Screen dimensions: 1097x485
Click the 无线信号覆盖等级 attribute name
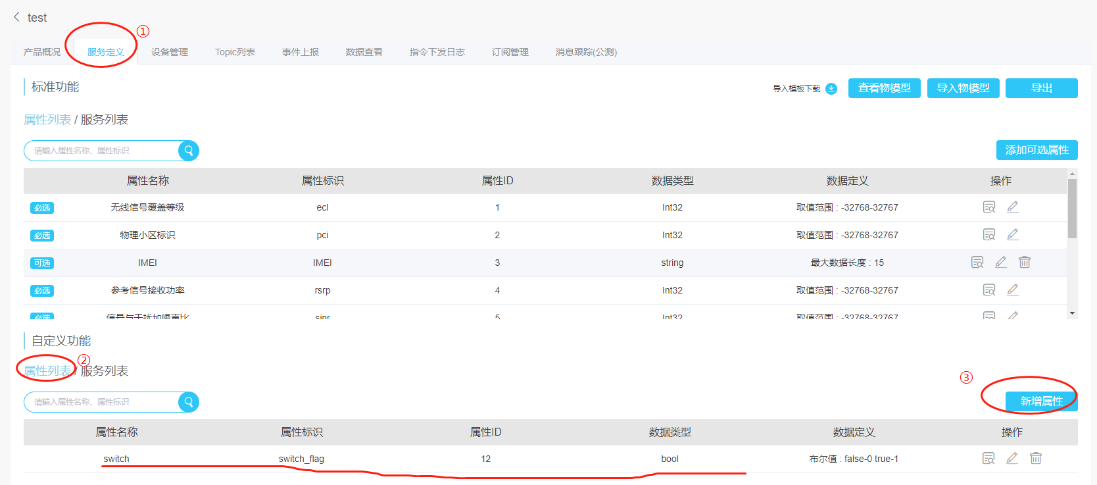click(147, 207)
